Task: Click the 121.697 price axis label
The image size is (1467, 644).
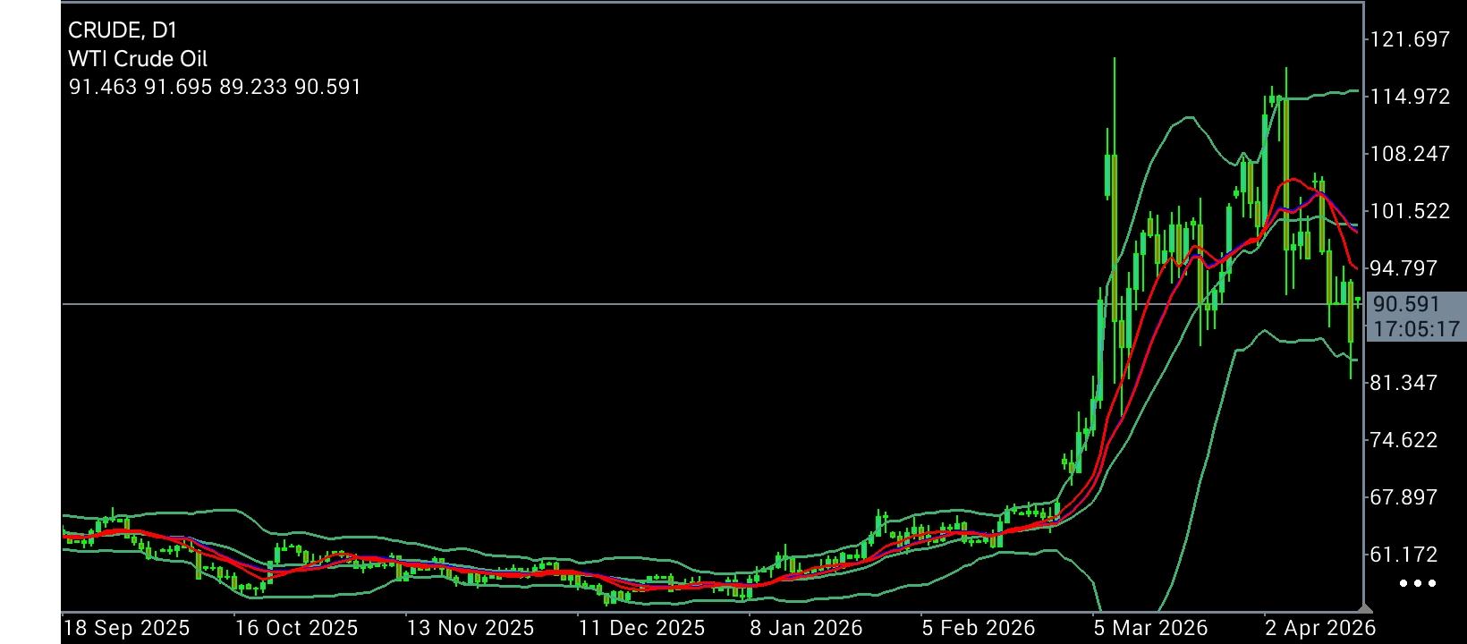Action: (x=1410, y=39)
